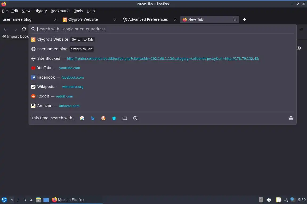Open the File menu
The height and width of the screenshot is (204, 307).
[5, 11]
